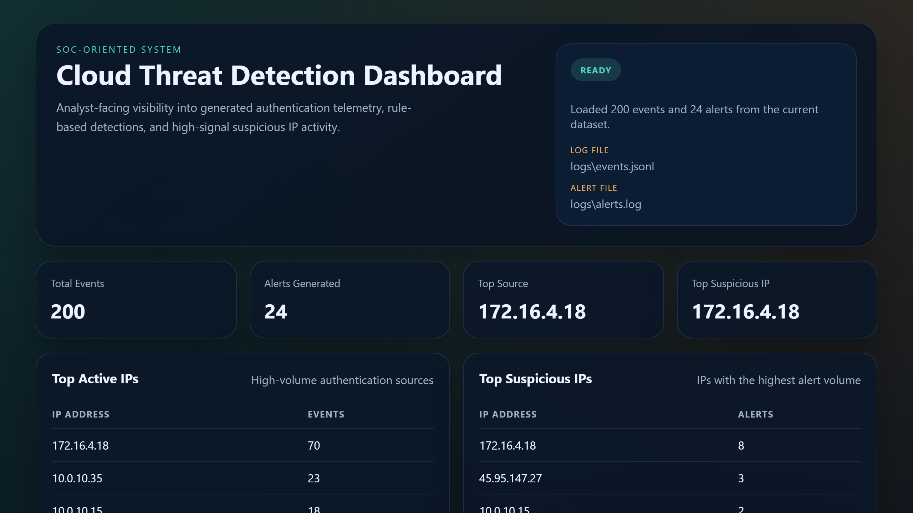This screenshot has height=513, width=913.
Task: Select the dataset status message text
Action: (x=694, y=117)
